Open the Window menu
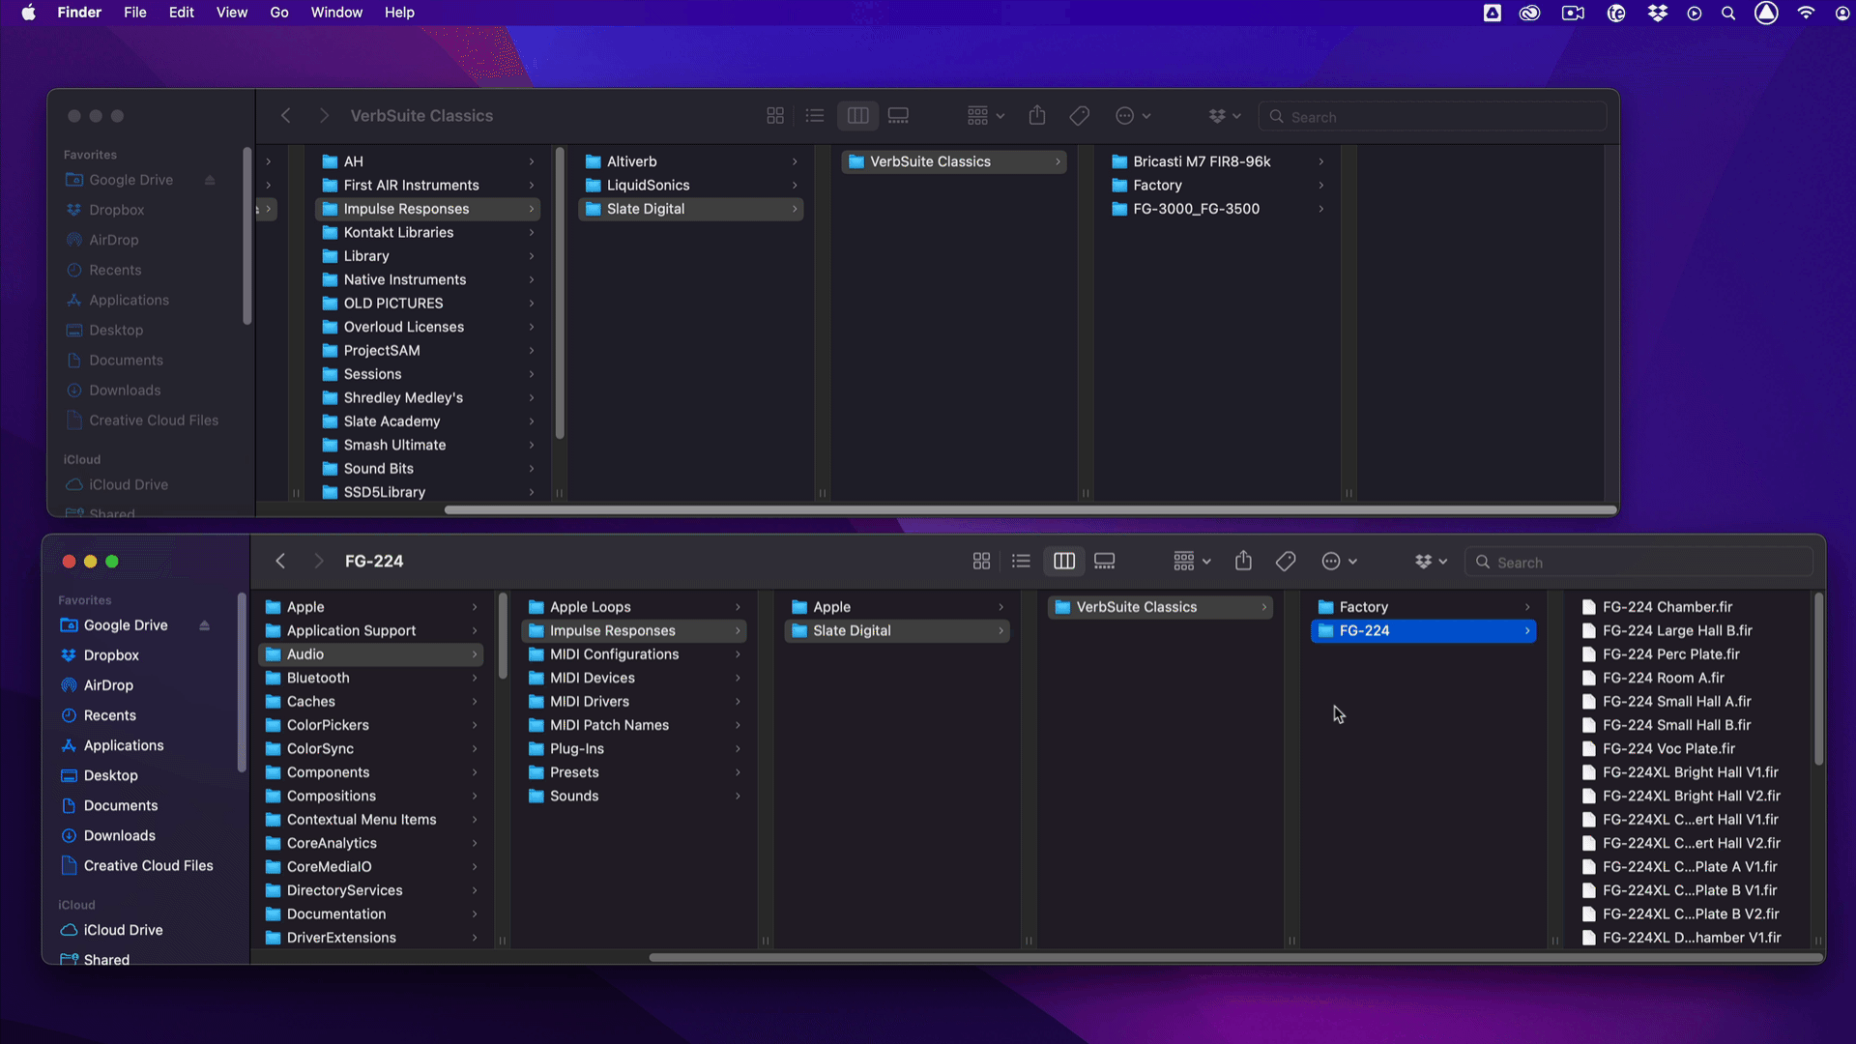 [336, 13]
